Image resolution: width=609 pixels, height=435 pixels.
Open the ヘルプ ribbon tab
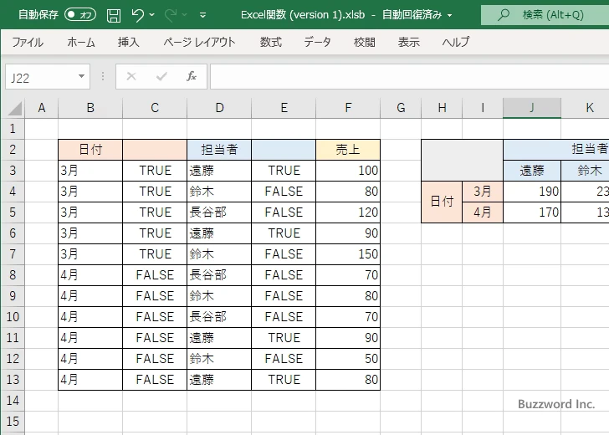pos(456,42)
